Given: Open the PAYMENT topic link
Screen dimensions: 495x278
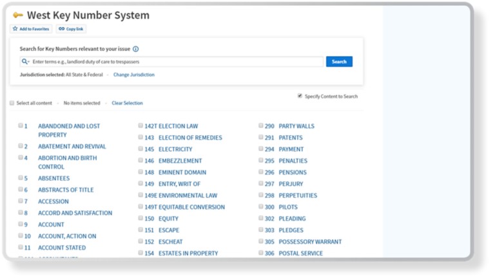Looking at the screenshot, I should tap(291, 149).
